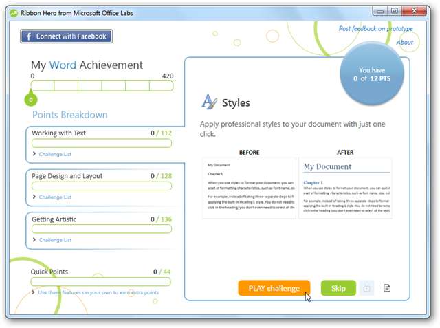Image resolution: width=440 pixels, height=328 pixels.
Task: Click the faded icon right of Skip
Action: click(x=366, y=288)
